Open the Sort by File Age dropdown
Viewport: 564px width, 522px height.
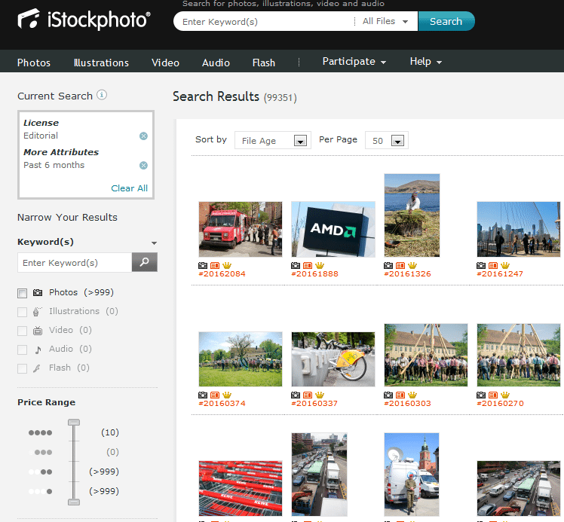click(x=273, y=140)
